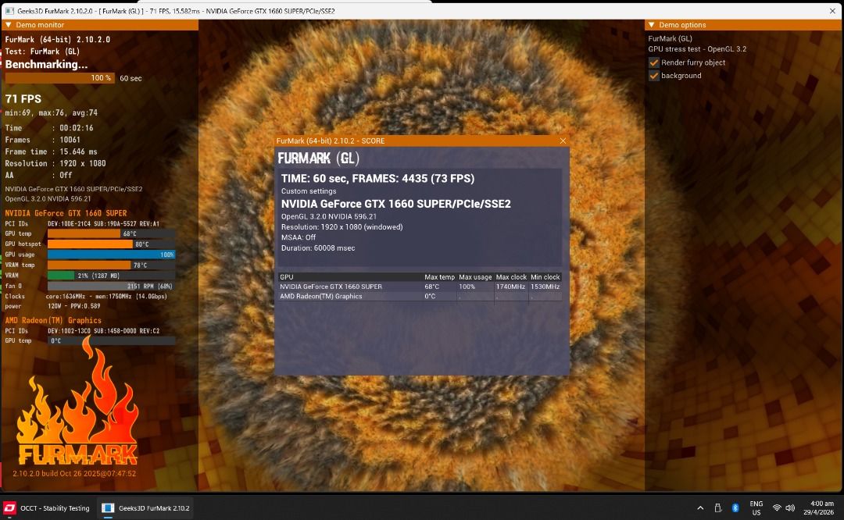Open Bluetooth tray icon

735,508
